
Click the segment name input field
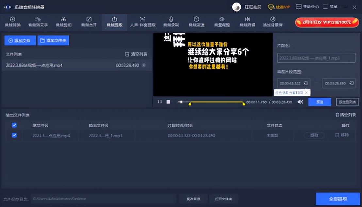317,58
